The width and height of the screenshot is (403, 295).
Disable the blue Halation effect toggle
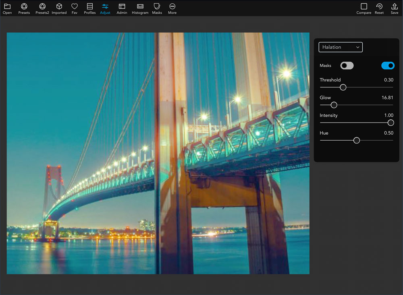point(388,66)
